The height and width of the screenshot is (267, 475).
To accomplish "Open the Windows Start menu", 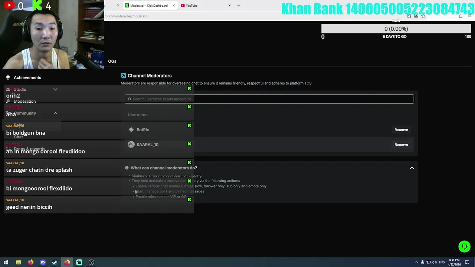I will [x=6, y=262].
